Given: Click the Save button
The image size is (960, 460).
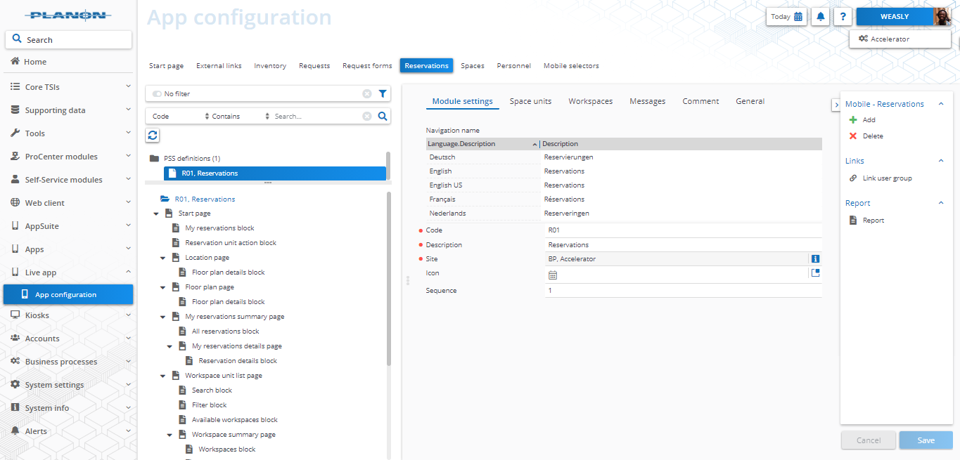Looking at the screenshot, I should 925,440.
